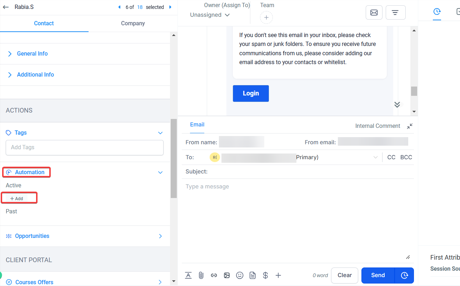Click the From email field

coord(373,142)
